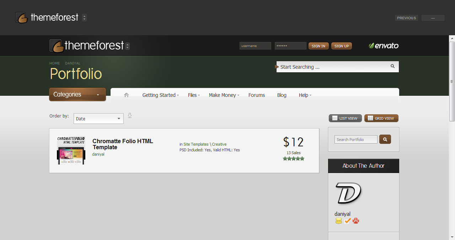Click the $12 price

pyautogui.click(x=293, y=142)
